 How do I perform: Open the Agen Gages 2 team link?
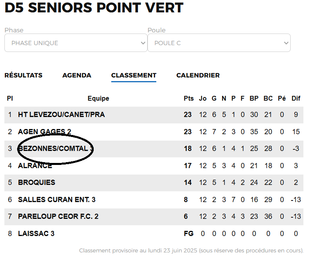44,132
